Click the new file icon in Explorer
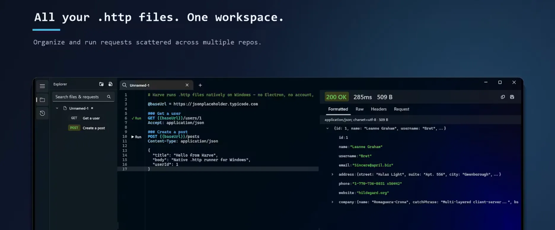Image resolution: width=555 pixels, height=230 pixels. (110, 84)
